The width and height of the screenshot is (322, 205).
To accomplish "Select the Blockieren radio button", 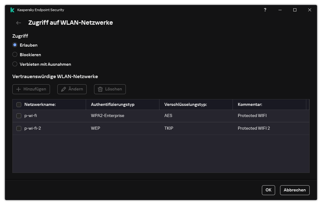I will [15, 54].
